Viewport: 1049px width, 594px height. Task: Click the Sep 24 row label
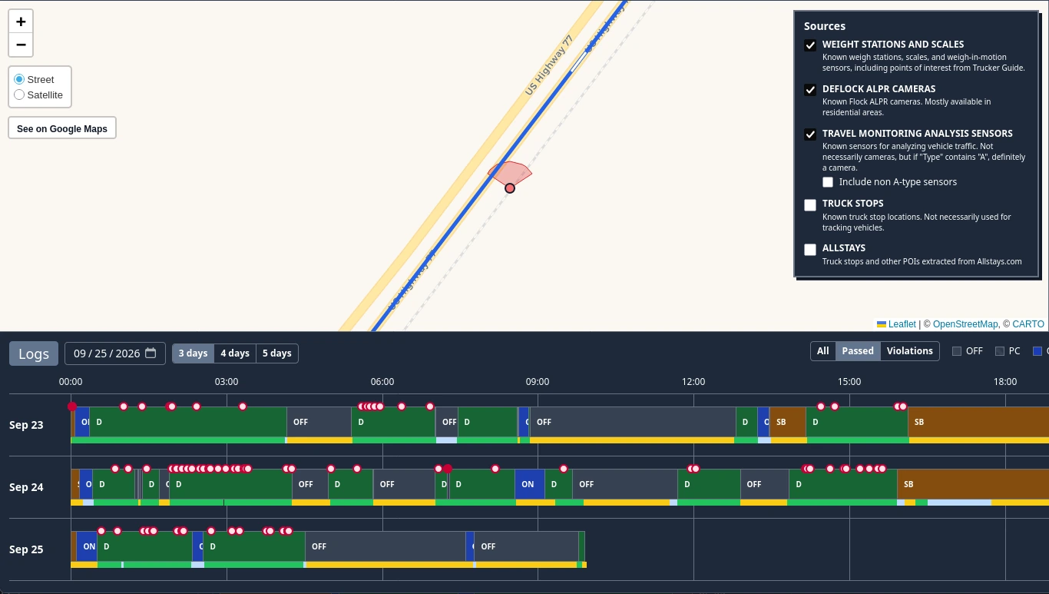pos(26,487)
